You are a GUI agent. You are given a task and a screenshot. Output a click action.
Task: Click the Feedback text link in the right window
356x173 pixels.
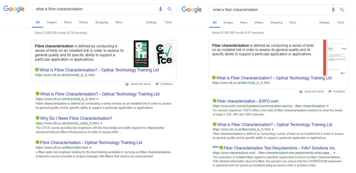click(x=339, y=92)
